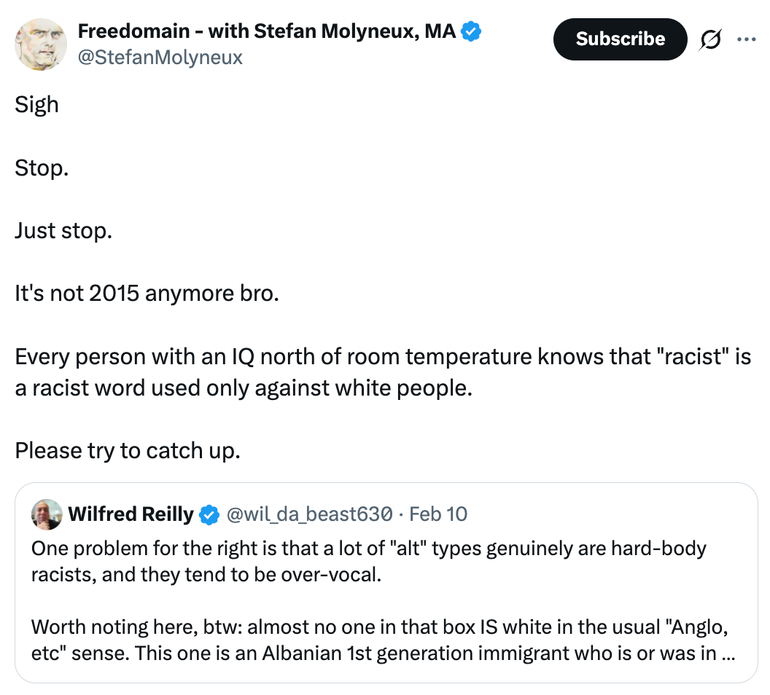Click the @wil_da_beast630 handle

coord(310,514)
